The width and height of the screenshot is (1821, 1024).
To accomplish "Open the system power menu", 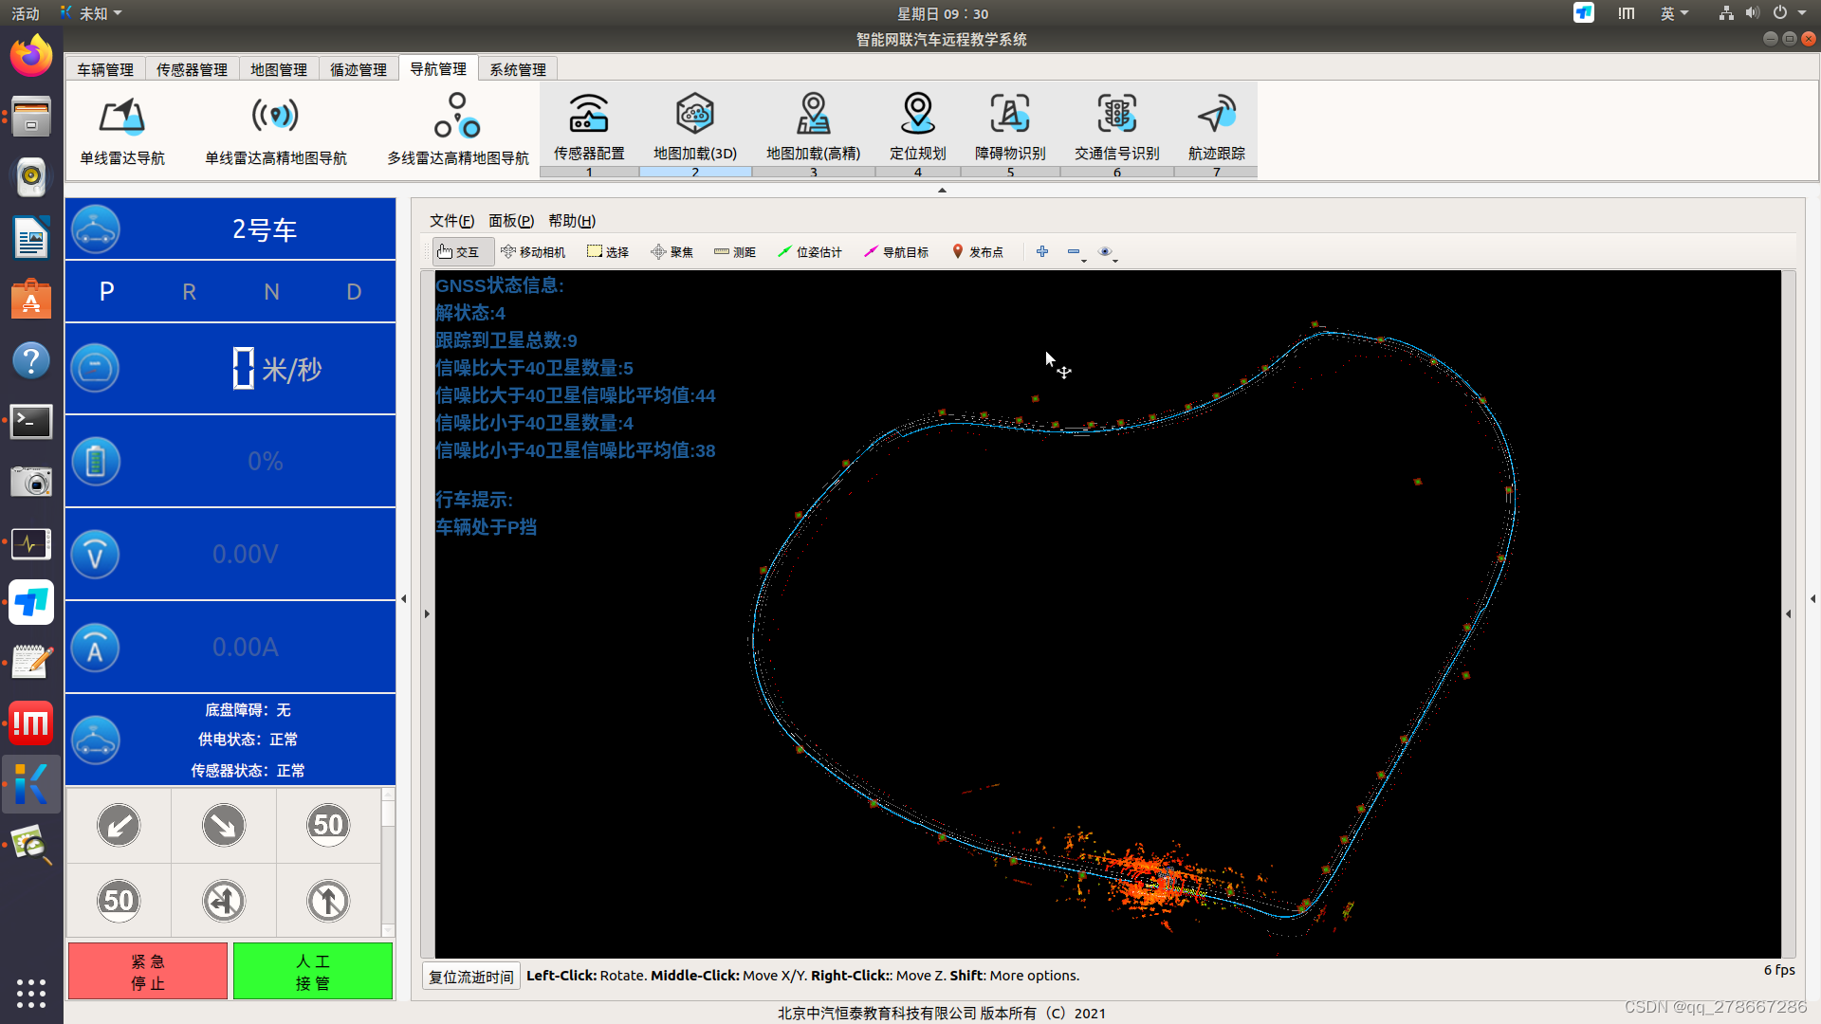I will [x=1789, y=13].
